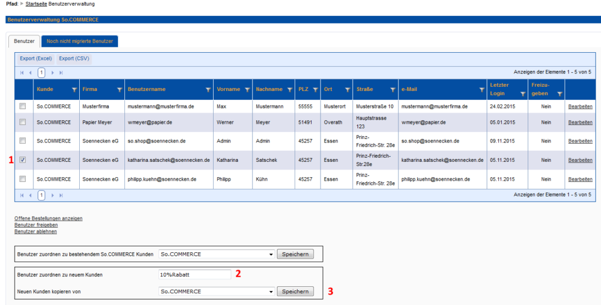Sort by Nachname column header
Screen dimensions: 601x305
[269, 89]
